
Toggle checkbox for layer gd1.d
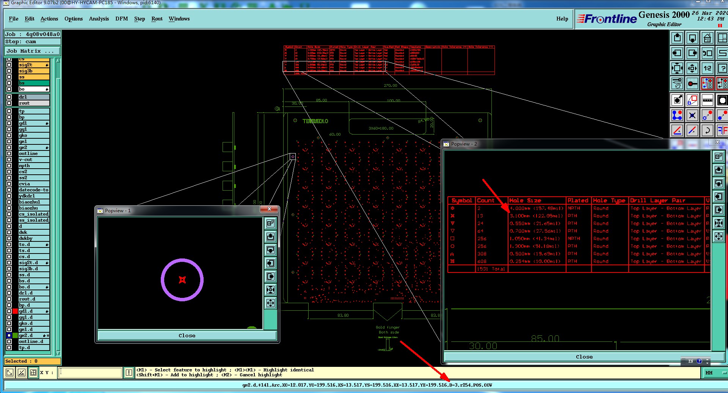pos(9,311)
